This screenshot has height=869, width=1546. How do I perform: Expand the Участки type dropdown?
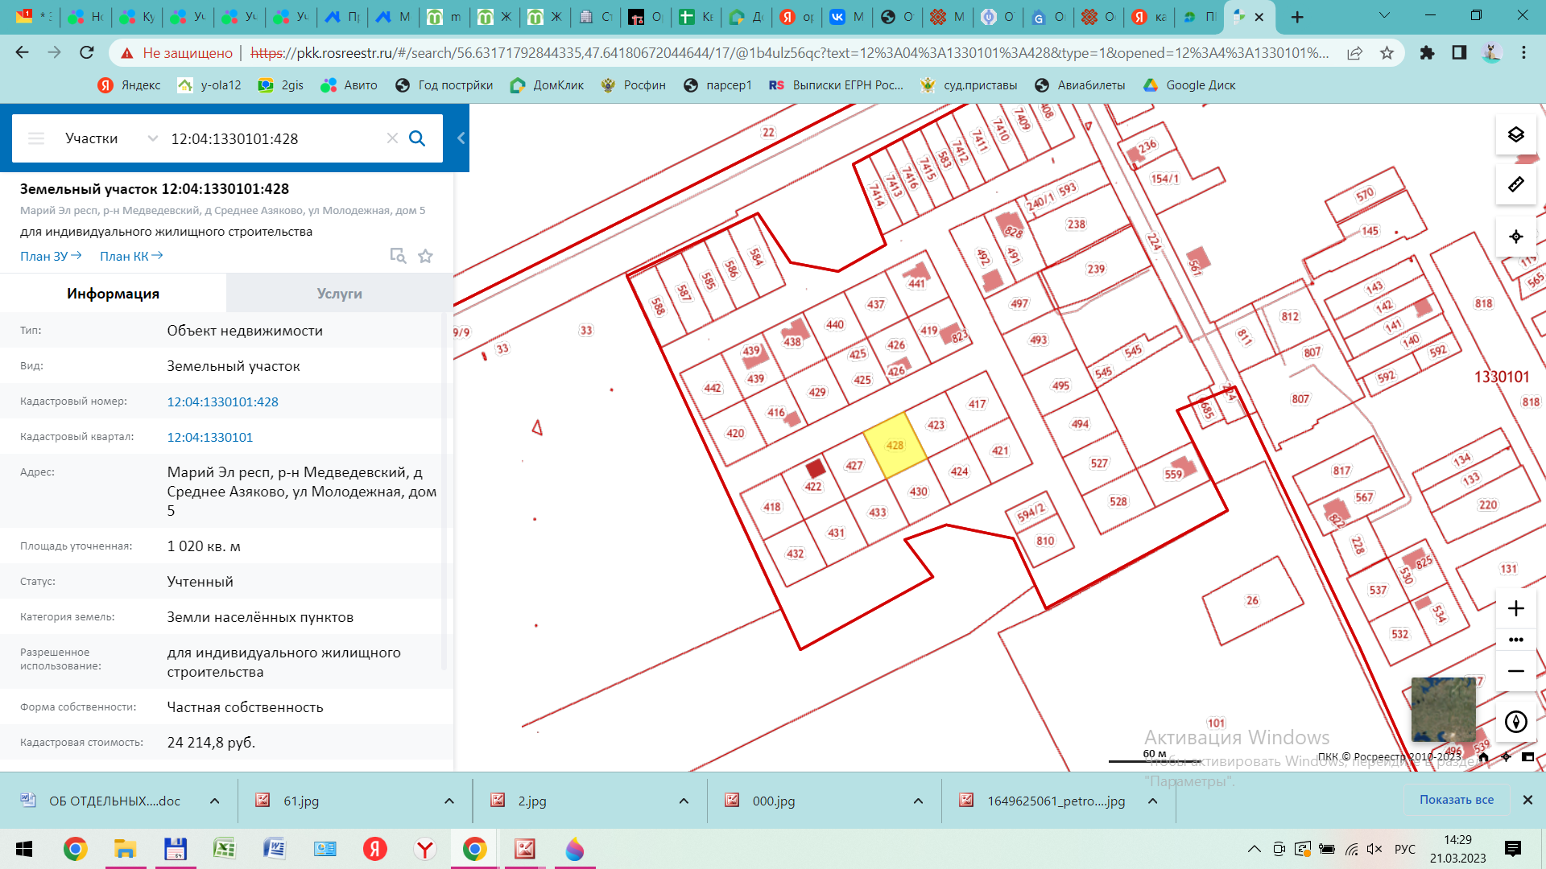pos(152,138)
